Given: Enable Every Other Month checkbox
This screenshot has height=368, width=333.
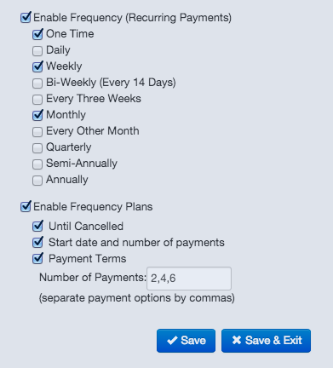Looking at the screenshot, I should pyautogui.click(x=37, y=131).
